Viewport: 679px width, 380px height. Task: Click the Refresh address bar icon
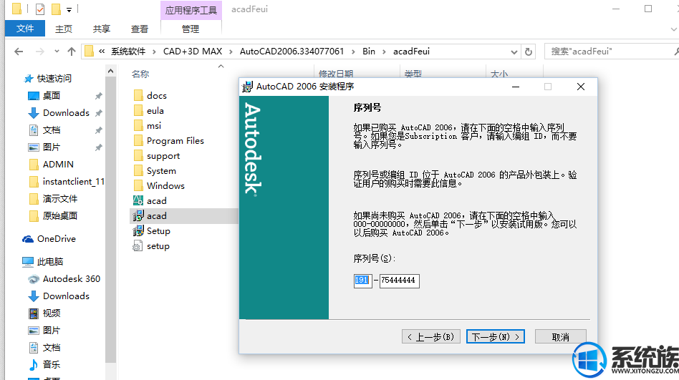tap(529, 52)
